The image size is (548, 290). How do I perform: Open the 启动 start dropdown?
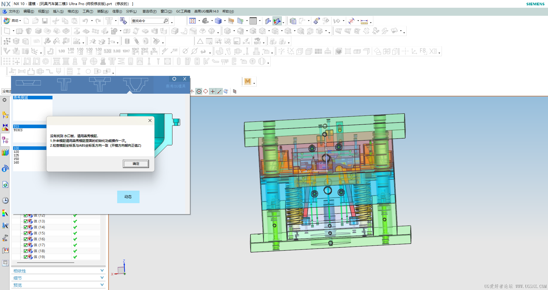click(x=13, y=21)
